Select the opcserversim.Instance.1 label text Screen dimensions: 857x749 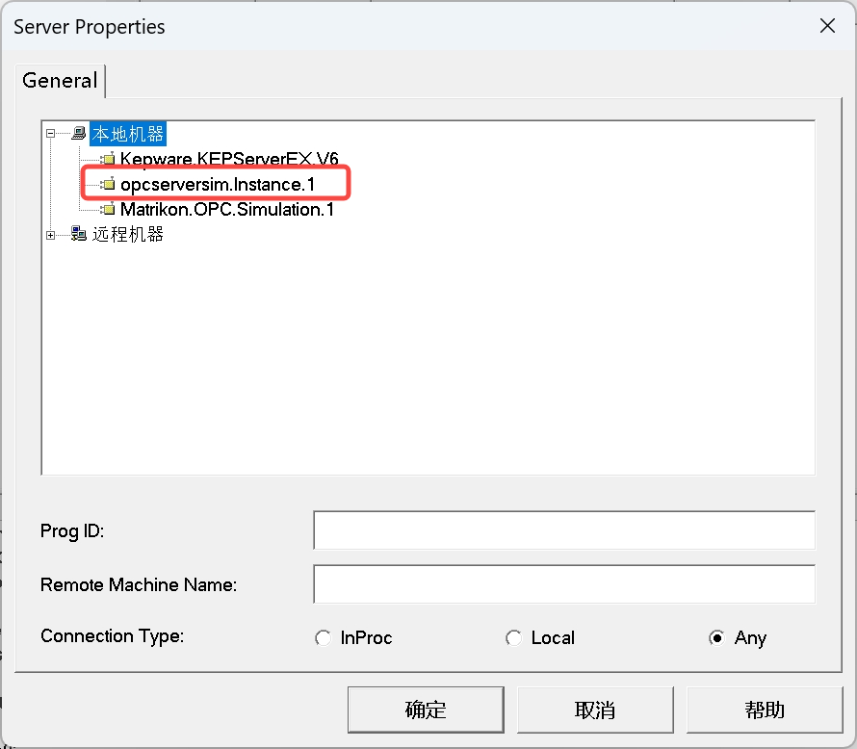(218, 184)
